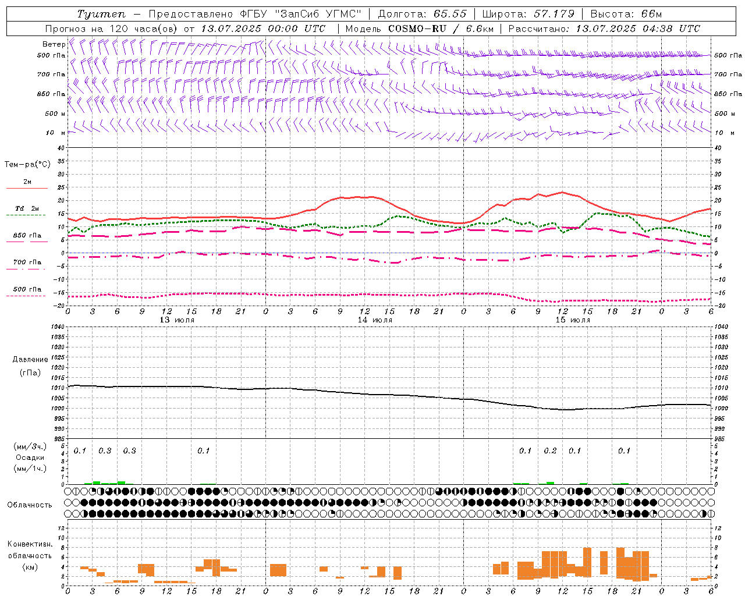Click the station name Tyumen in header

coord(101,14)
